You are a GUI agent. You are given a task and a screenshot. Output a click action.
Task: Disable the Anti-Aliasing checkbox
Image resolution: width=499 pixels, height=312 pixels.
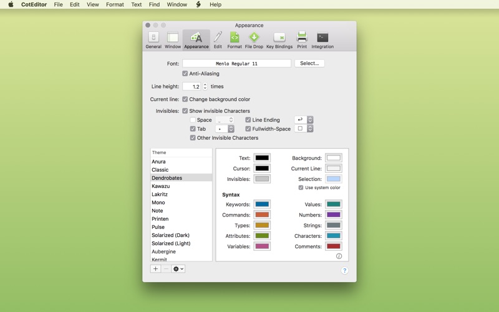point(185,74)
